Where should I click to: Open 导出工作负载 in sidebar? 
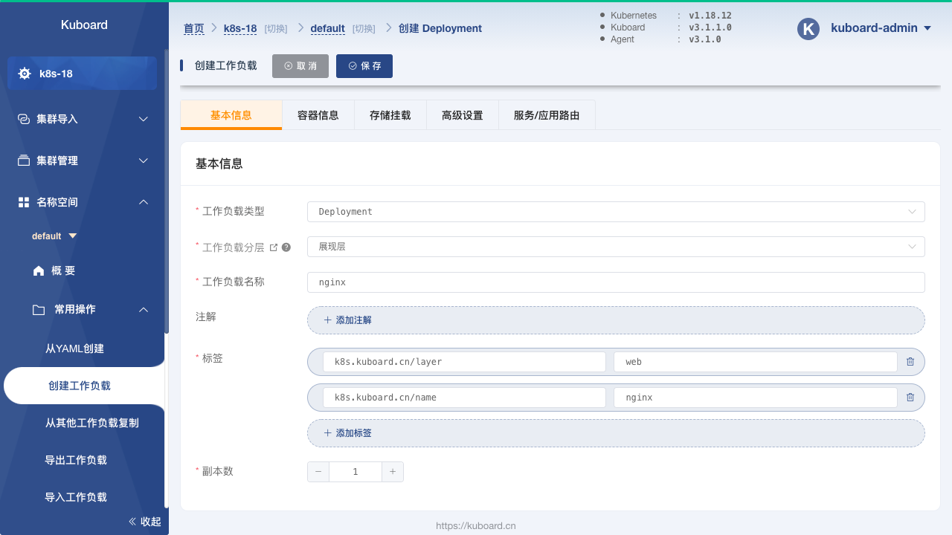click(76, 460)
